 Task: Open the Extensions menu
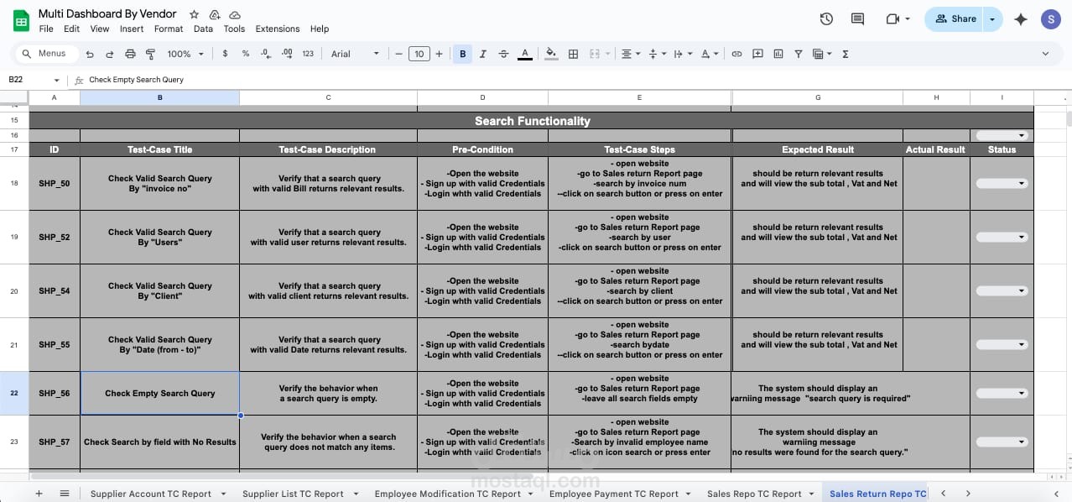[278, 29]
